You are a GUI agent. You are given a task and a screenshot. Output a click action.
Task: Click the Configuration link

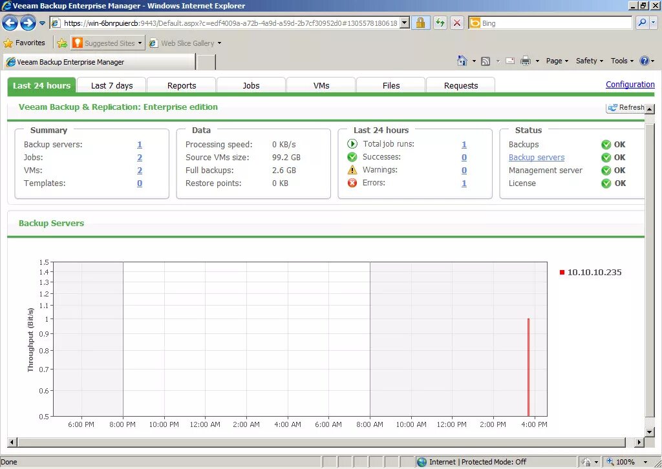[x=630, y=85]
